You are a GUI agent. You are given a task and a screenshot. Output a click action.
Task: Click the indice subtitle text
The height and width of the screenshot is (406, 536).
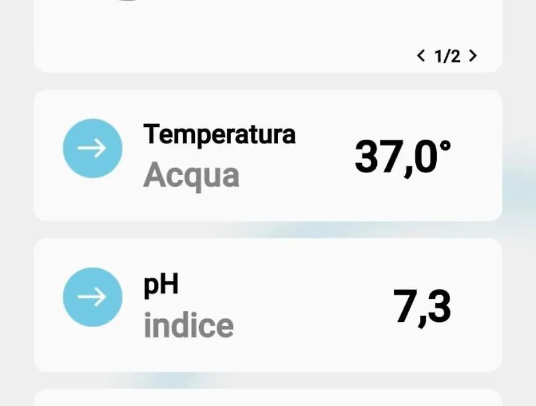coord(189,325)
